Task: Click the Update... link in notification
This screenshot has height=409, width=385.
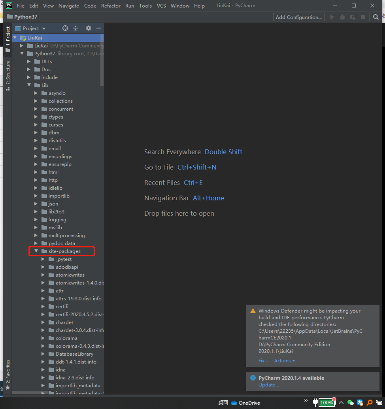Action: [269, 385]
